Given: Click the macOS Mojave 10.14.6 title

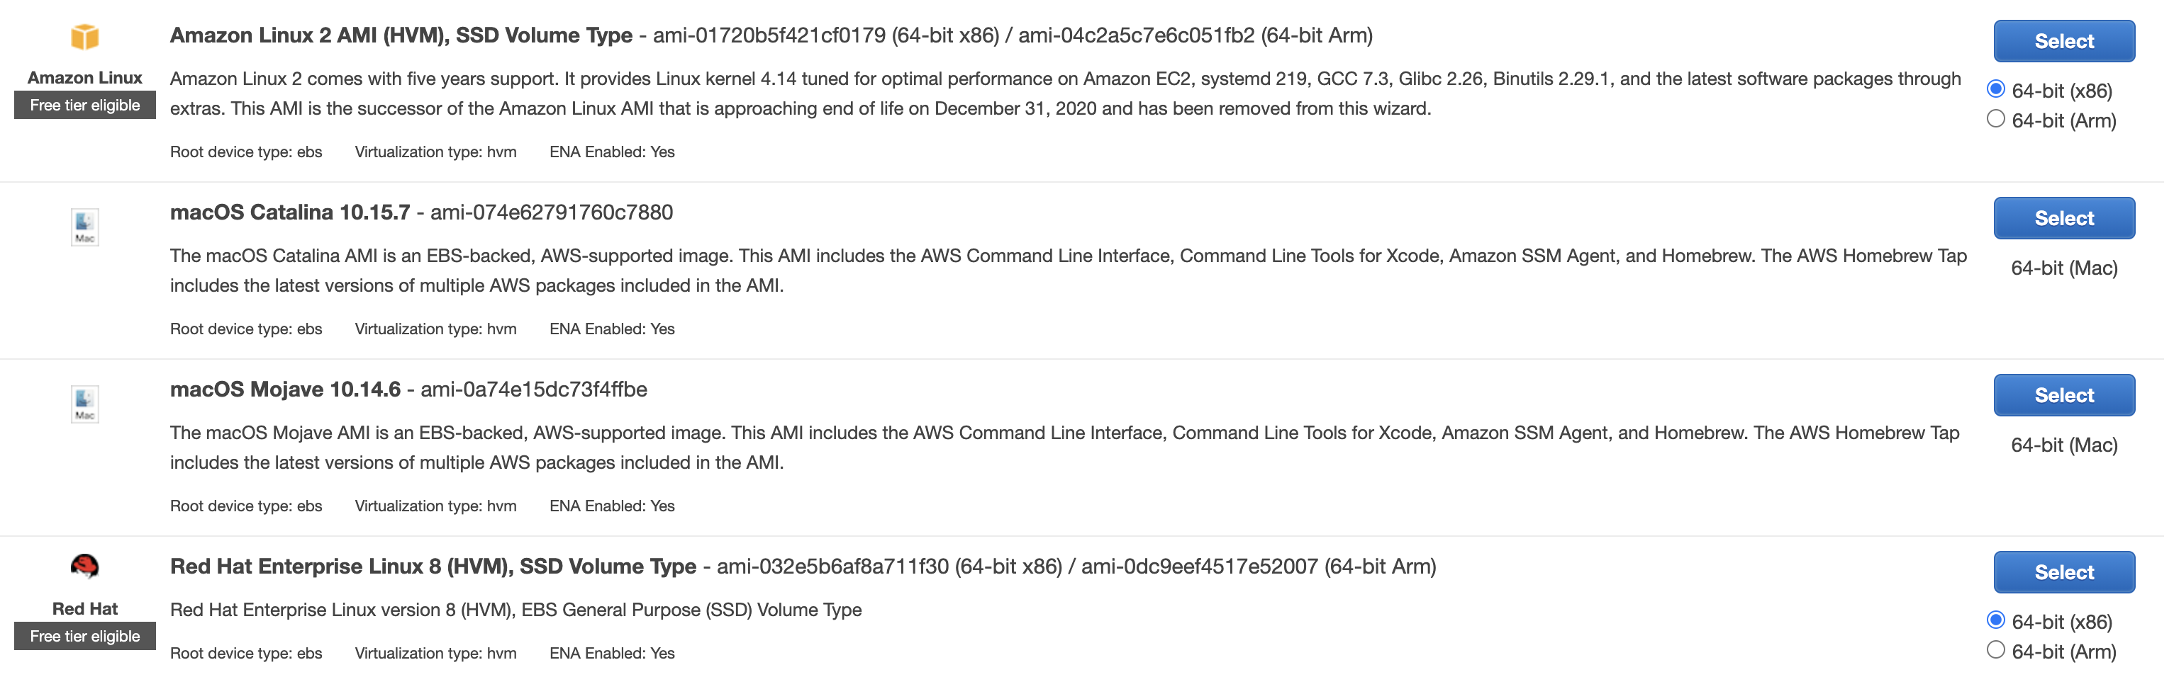Looking at the screenshot, I should (x=285, y=389).
